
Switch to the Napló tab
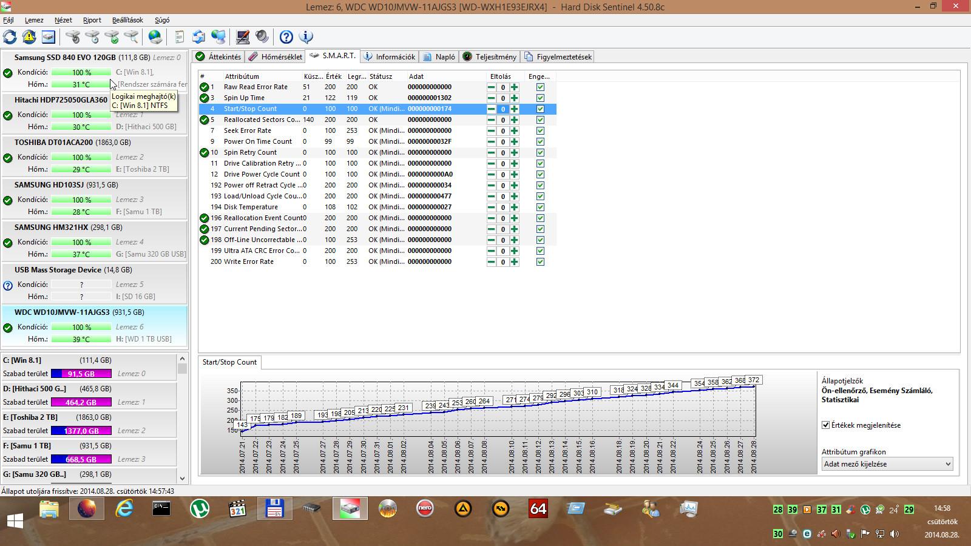tap(439, 56)
